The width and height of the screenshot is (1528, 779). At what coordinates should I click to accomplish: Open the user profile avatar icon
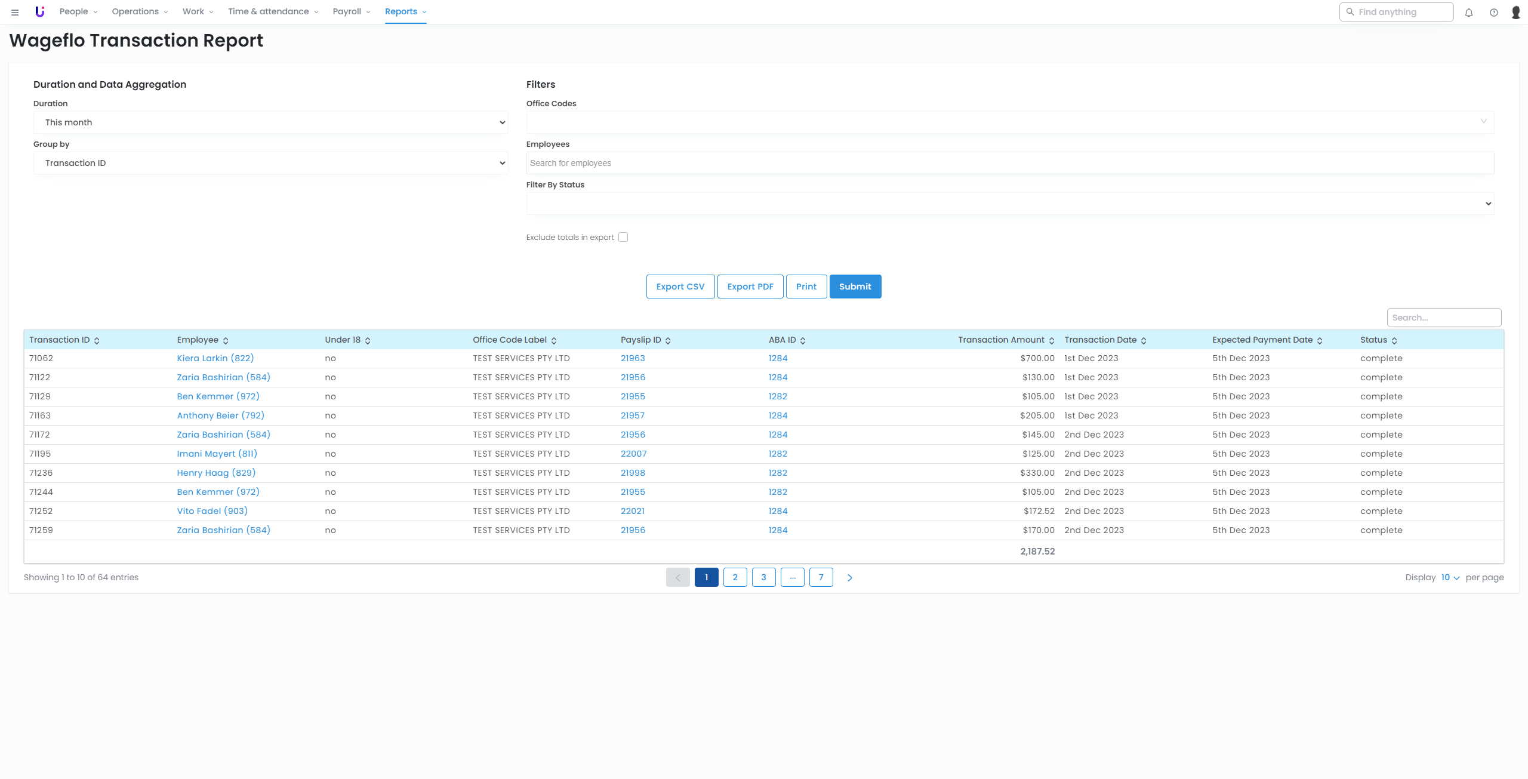[x=1515, y=12]
